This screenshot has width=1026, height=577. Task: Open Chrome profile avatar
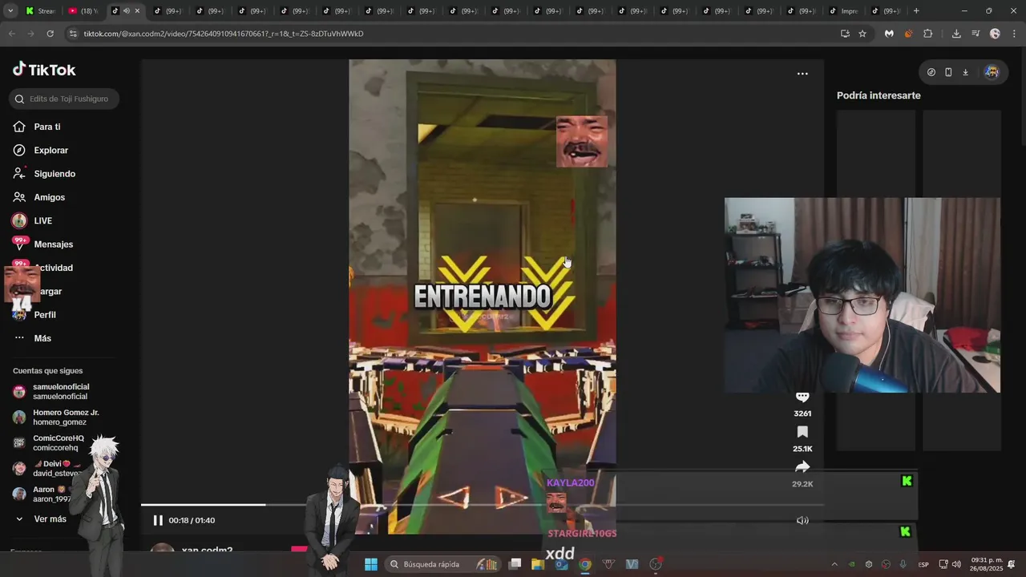pos(995,34)
